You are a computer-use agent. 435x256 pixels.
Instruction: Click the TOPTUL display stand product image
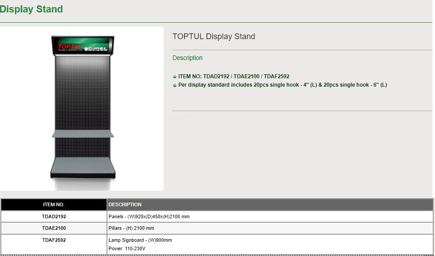[82, 108]
